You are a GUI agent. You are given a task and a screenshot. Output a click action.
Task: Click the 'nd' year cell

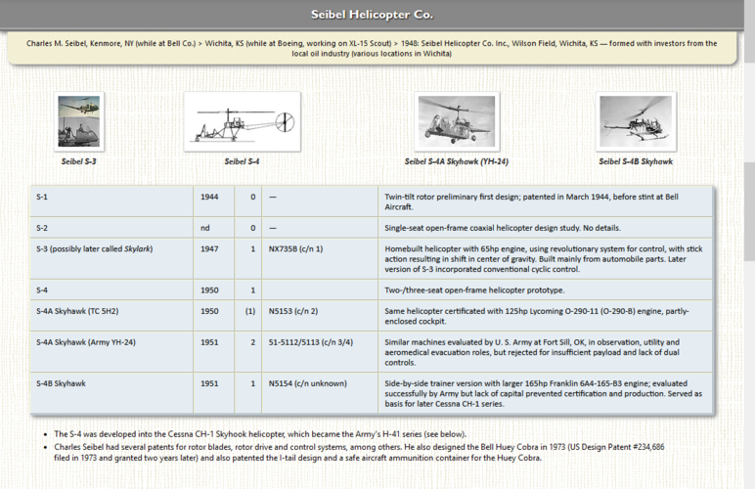coord(214,228)
